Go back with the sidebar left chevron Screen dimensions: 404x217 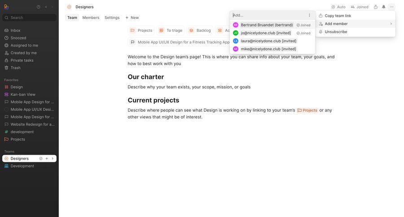click(x=46, y=7)
